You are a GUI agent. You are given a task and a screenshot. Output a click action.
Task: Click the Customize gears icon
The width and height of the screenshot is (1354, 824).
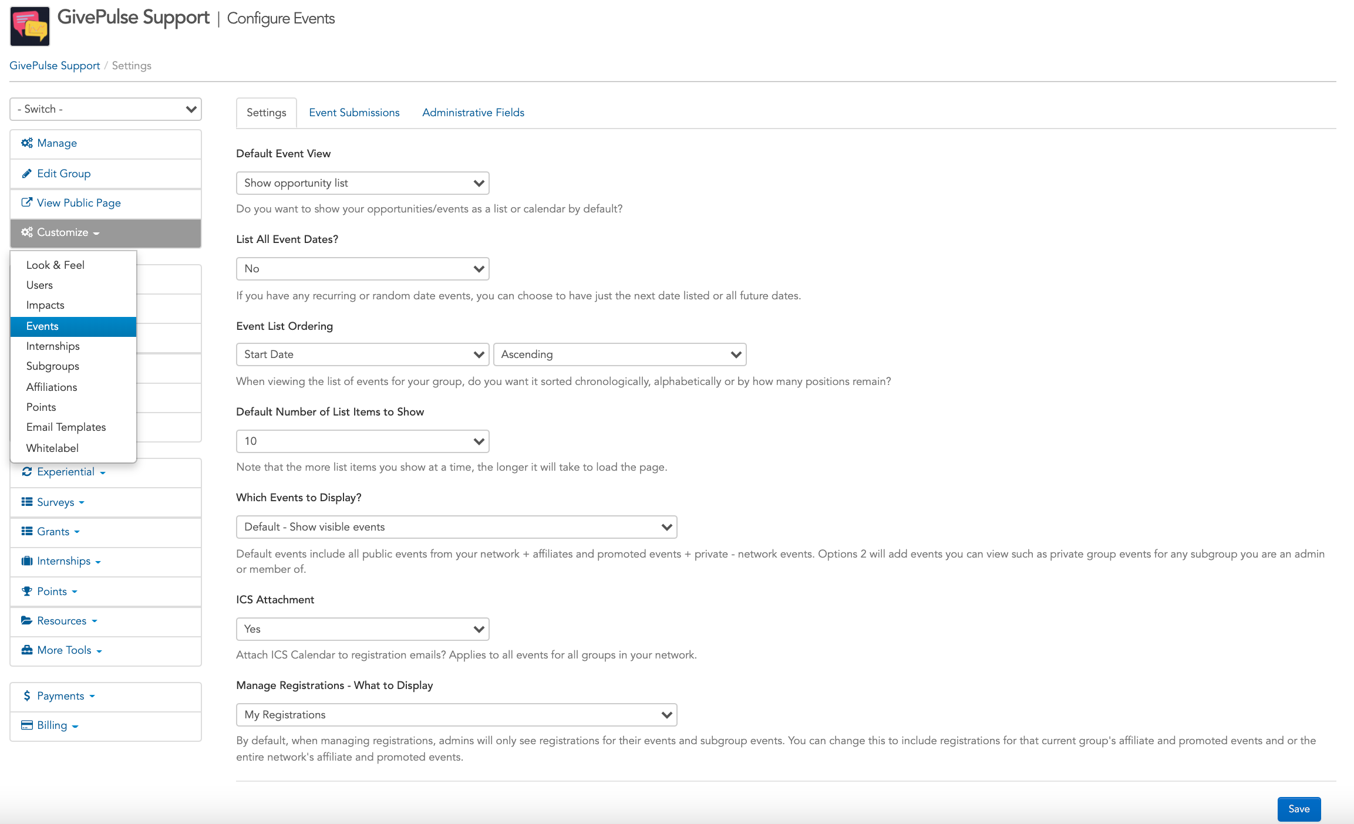[x=27, y=232]
